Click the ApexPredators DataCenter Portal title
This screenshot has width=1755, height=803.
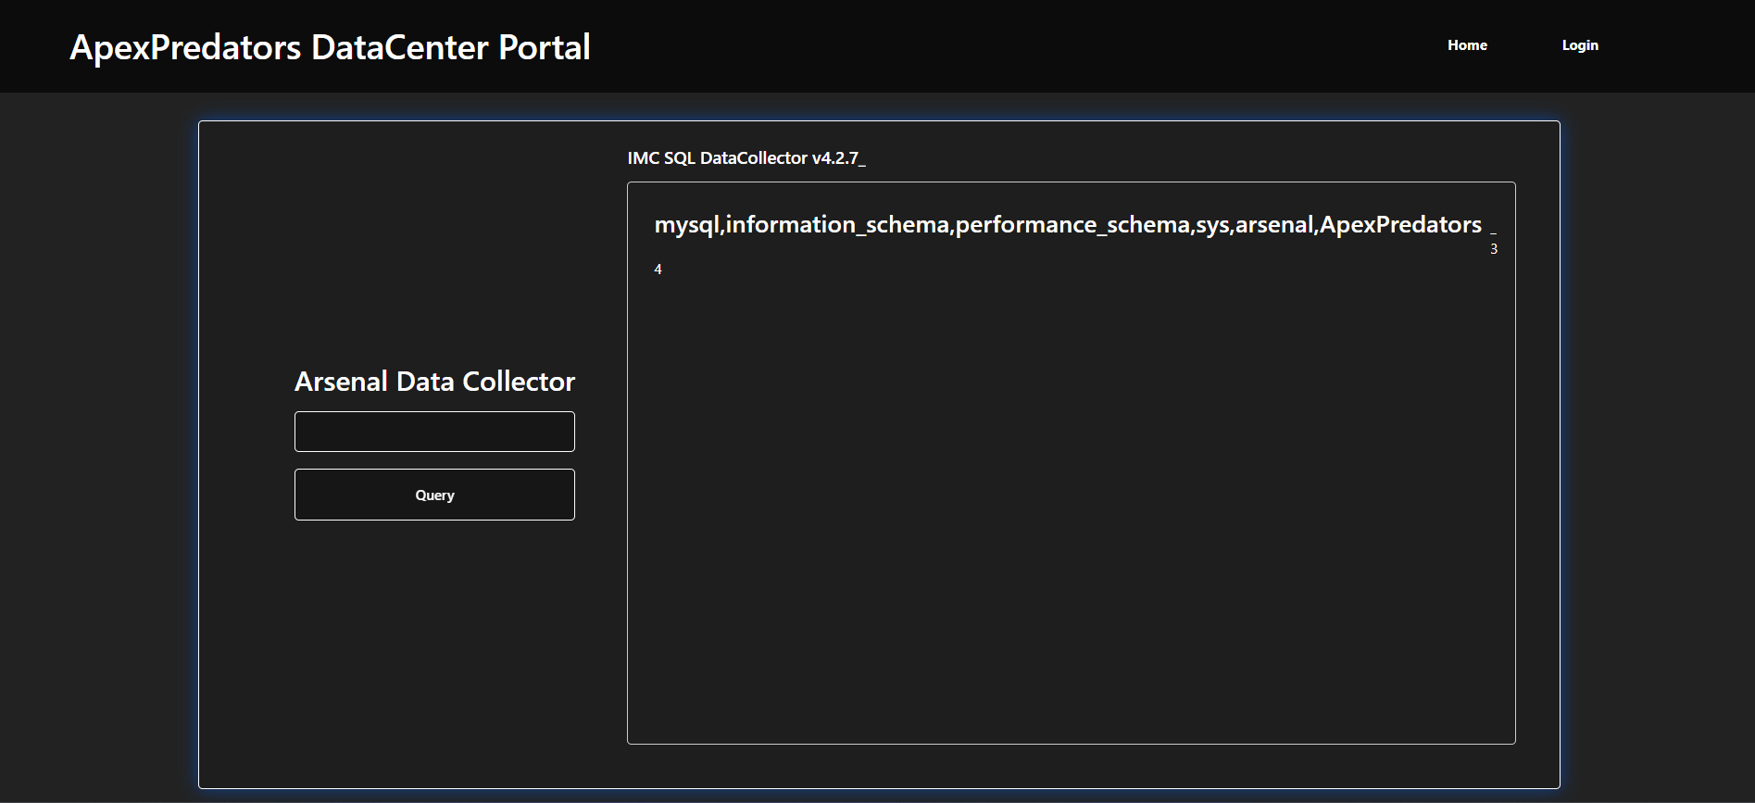(x=330, y=47)
